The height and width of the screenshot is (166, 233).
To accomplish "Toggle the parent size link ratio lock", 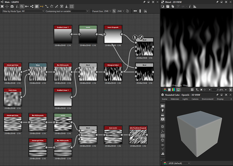I will coord(114,11).
